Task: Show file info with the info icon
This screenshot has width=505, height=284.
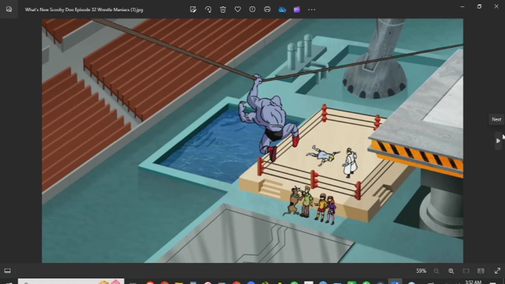Action: 252,9
